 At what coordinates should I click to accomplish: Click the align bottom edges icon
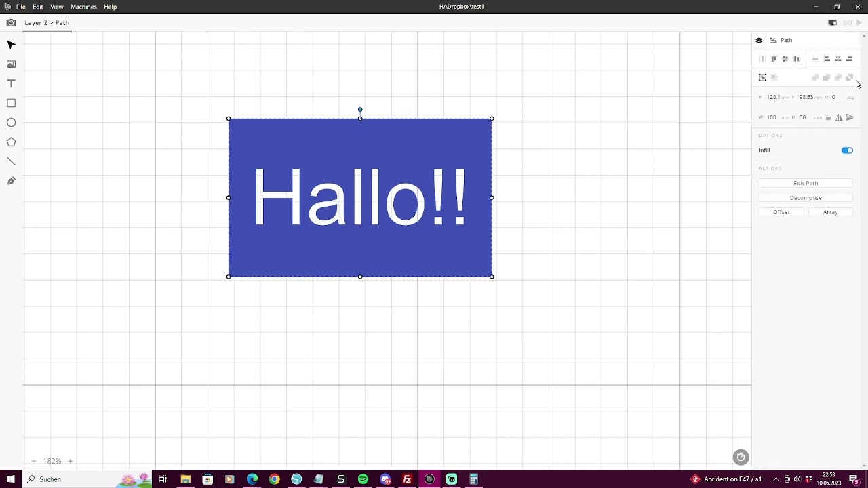pyautogui.click(x=796, y=59)
